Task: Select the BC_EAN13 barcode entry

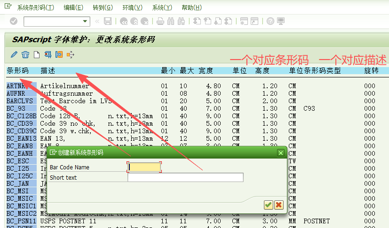Action: [22, 138]
